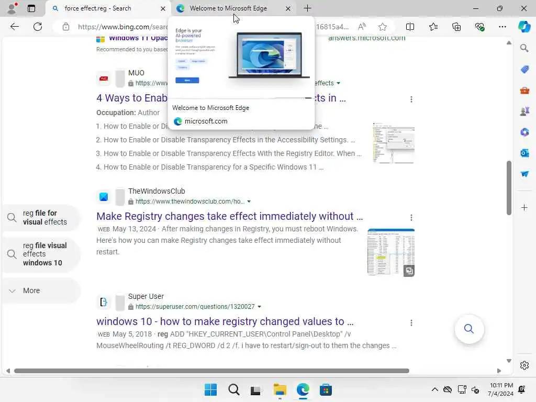This screenshot has height=402, width=536.
Task: Open a new tab
Action: tap(307, 8)
